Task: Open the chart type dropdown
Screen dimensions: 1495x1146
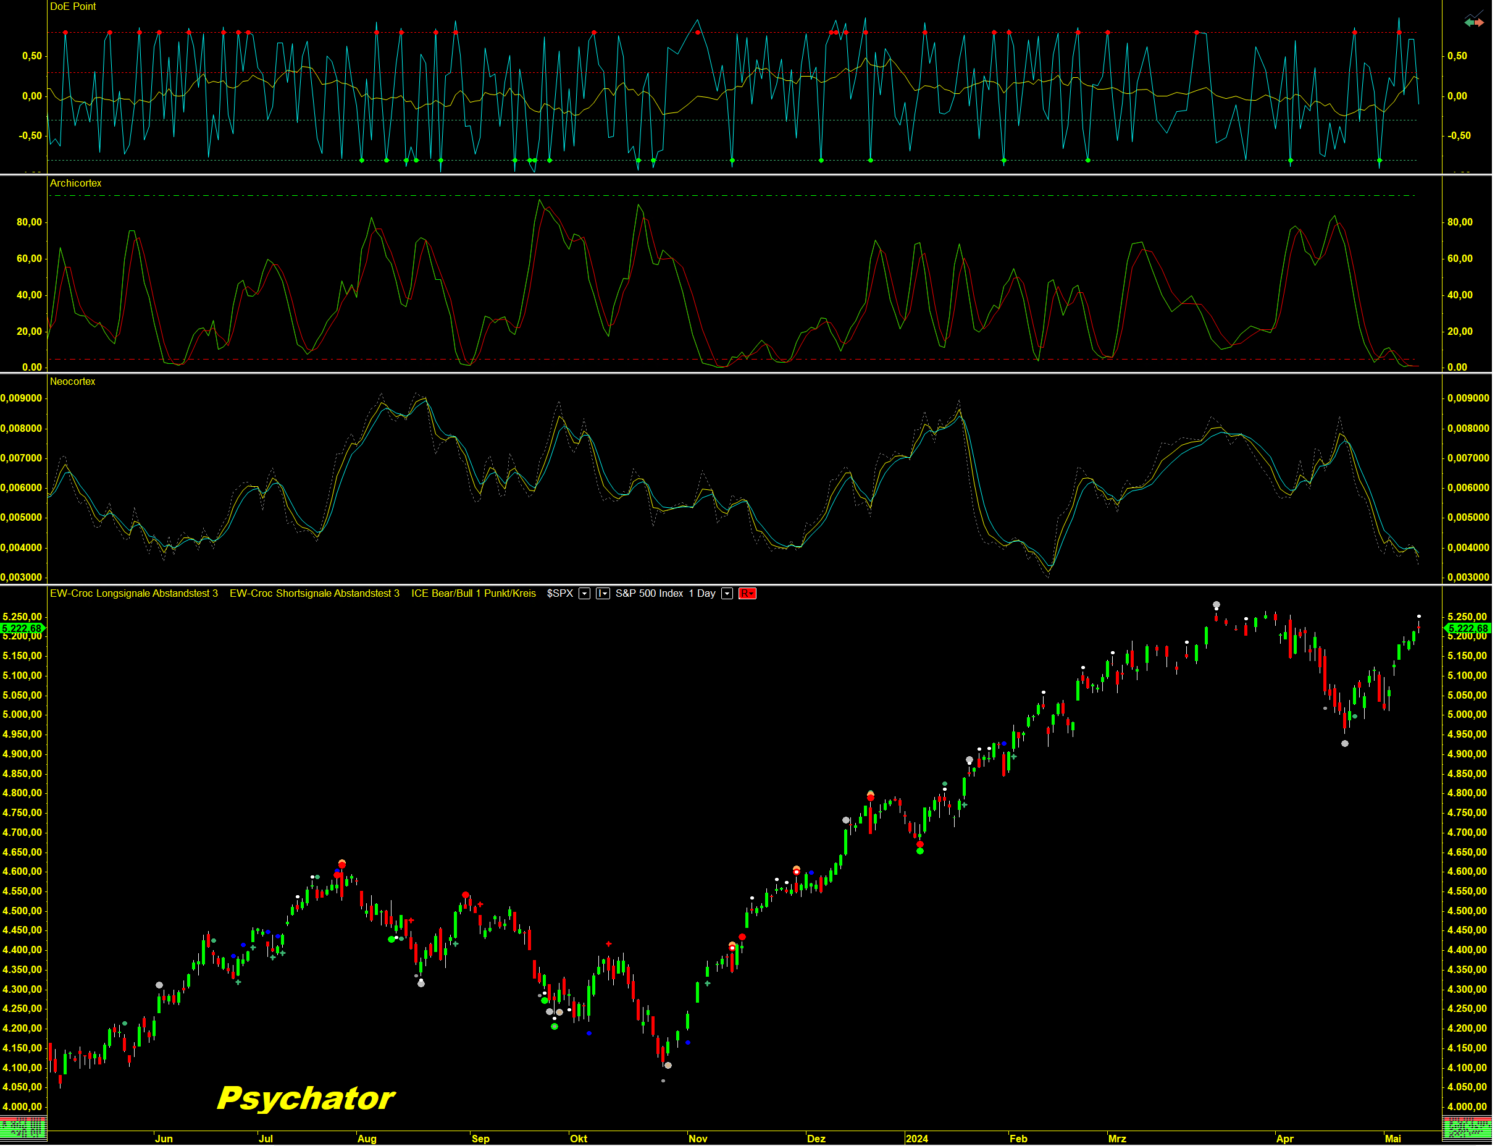Action: tap(603, 594)
